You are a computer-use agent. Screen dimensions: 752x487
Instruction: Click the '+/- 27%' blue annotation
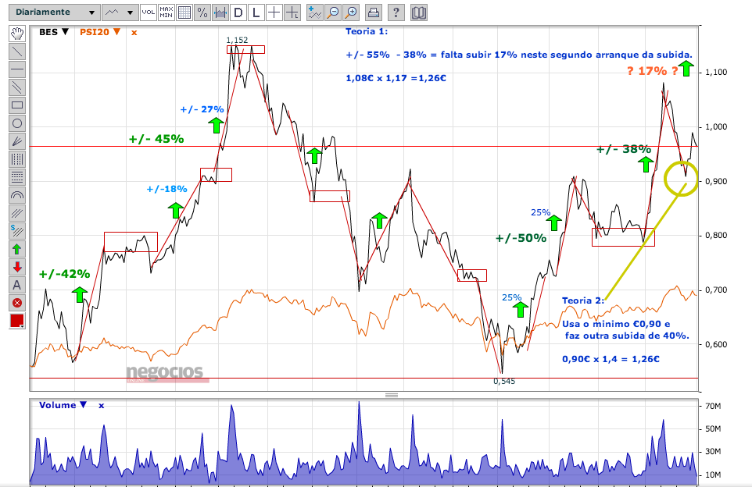pyautogui.click(x=202, y=109)
